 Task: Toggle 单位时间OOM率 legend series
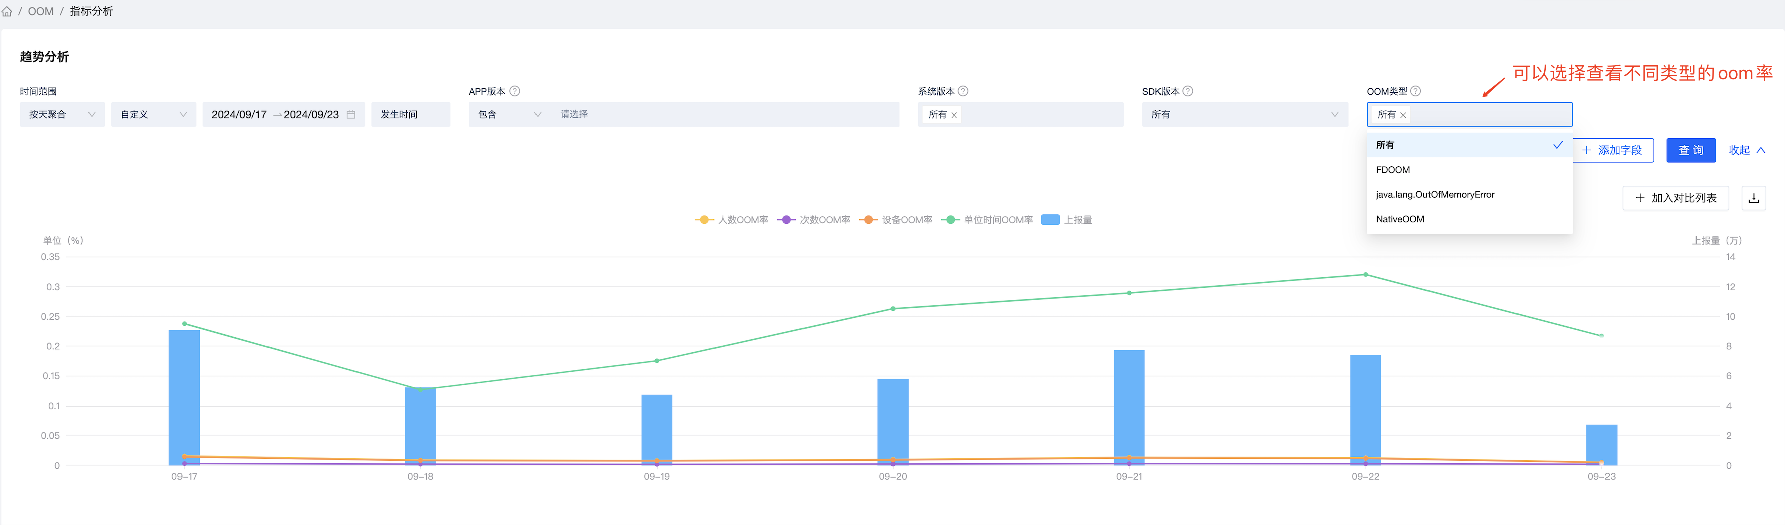pos(987,220)
